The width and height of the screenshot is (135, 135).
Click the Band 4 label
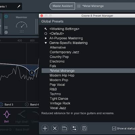(34, 105)
